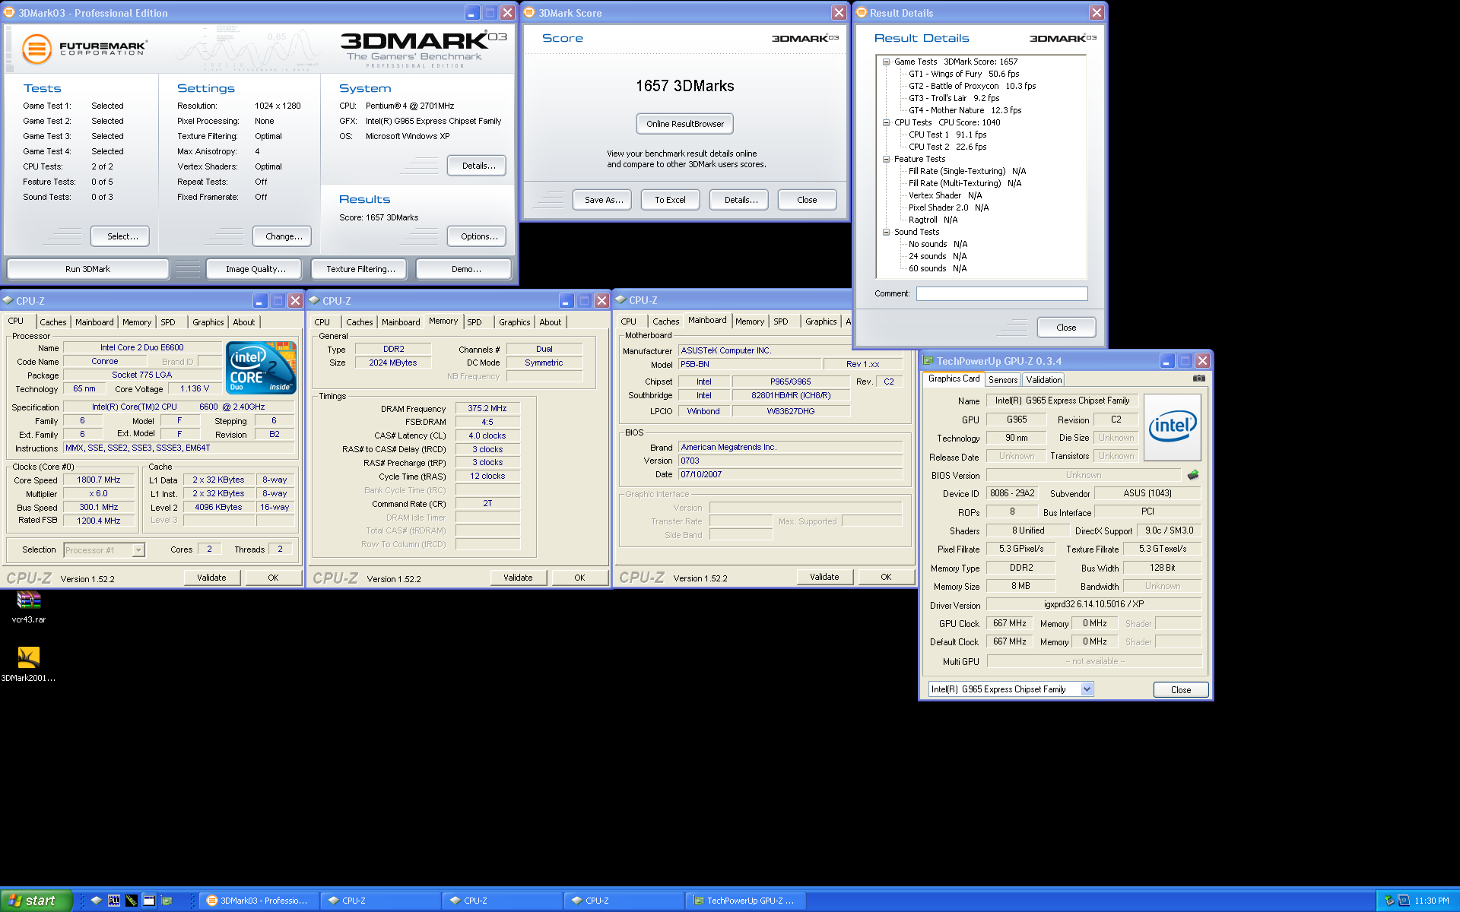The height and width of the screenshot is (912, 1460).
Task: Click the Result Details window title icon
Action: coord(862,12)
